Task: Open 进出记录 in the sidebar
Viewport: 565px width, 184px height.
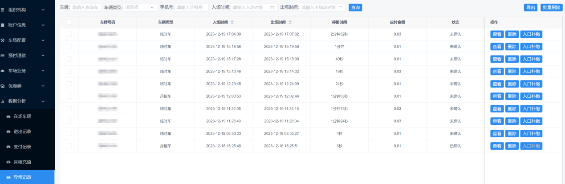Action: pyautogui.click(x=22, y=132)
